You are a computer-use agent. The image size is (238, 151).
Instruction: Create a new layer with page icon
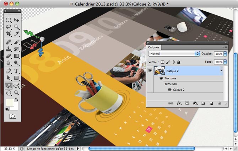(211, 103)
